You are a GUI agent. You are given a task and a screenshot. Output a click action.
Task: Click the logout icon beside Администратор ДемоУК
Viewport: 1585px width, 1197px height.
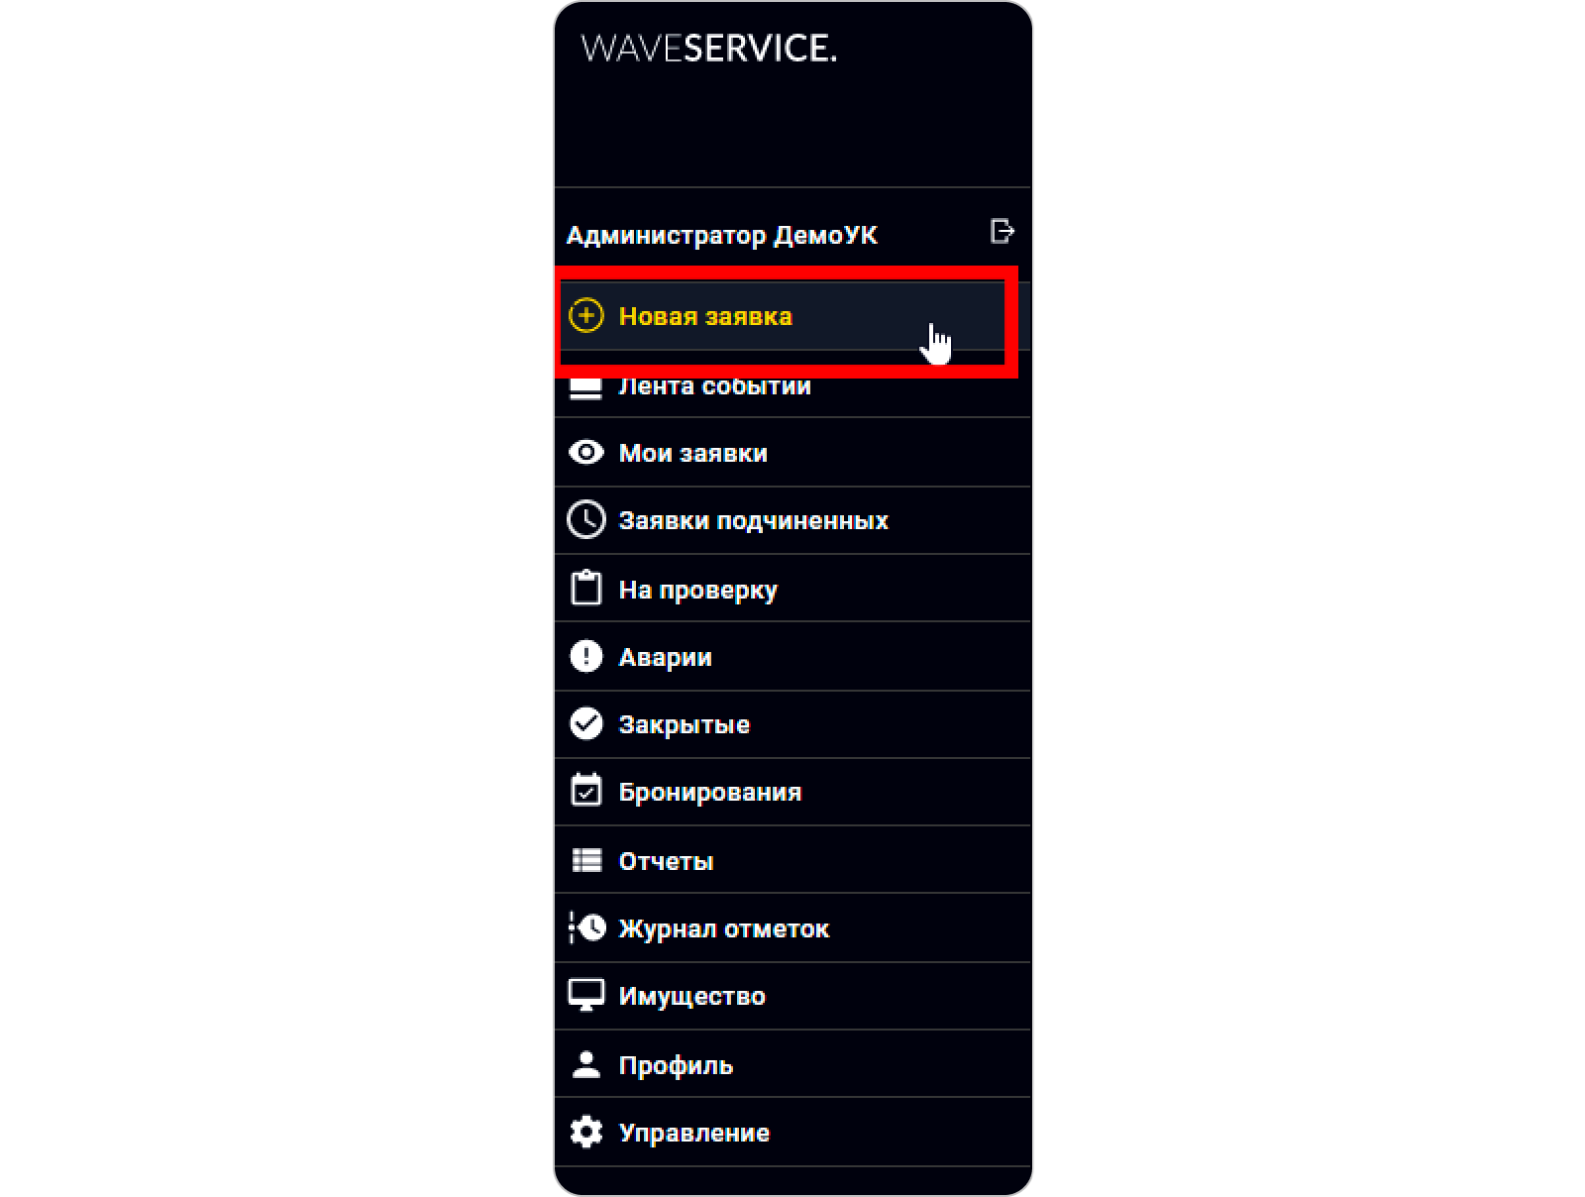pyautogui.click(x=1003, y=231)
